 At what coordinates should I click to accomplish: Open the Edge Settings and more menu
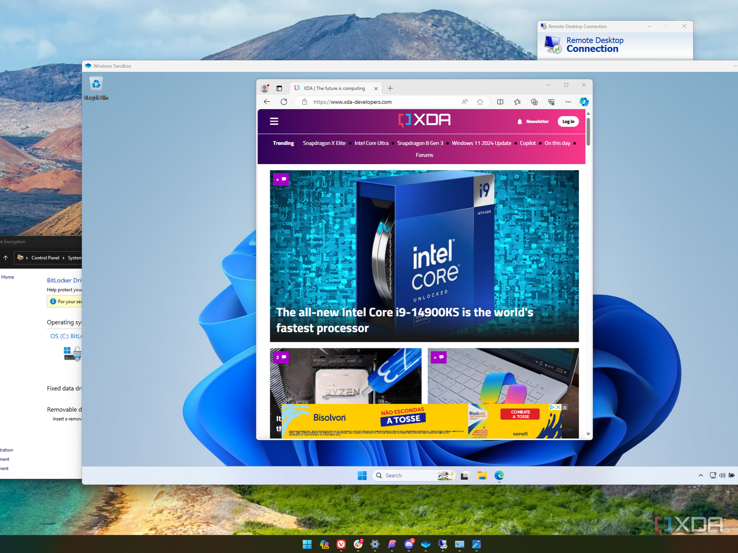568,102
